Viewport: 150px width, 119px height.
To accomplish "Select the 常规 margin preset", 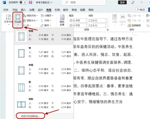I will click(44, 37).
